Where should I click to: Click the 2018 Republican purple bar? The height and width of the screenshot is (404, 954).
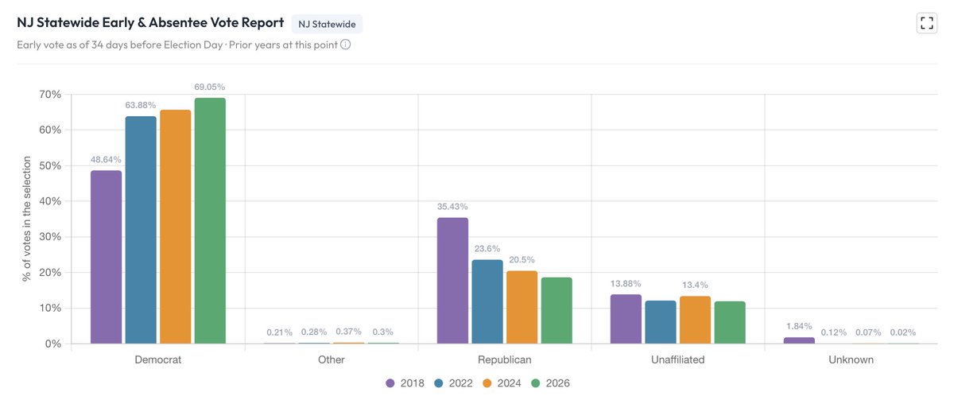[452, 281]
